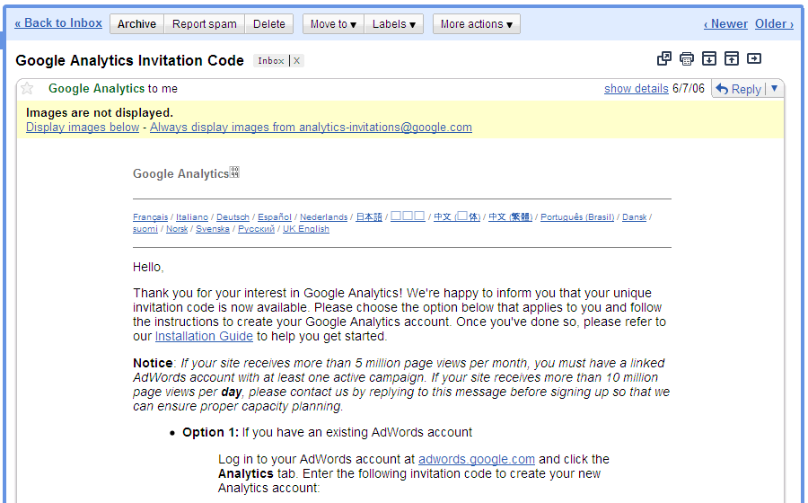Reply to the Google Analytics email
Viewport: 808px width, 503px height.
pyautogui.click(x=739, y=89)
